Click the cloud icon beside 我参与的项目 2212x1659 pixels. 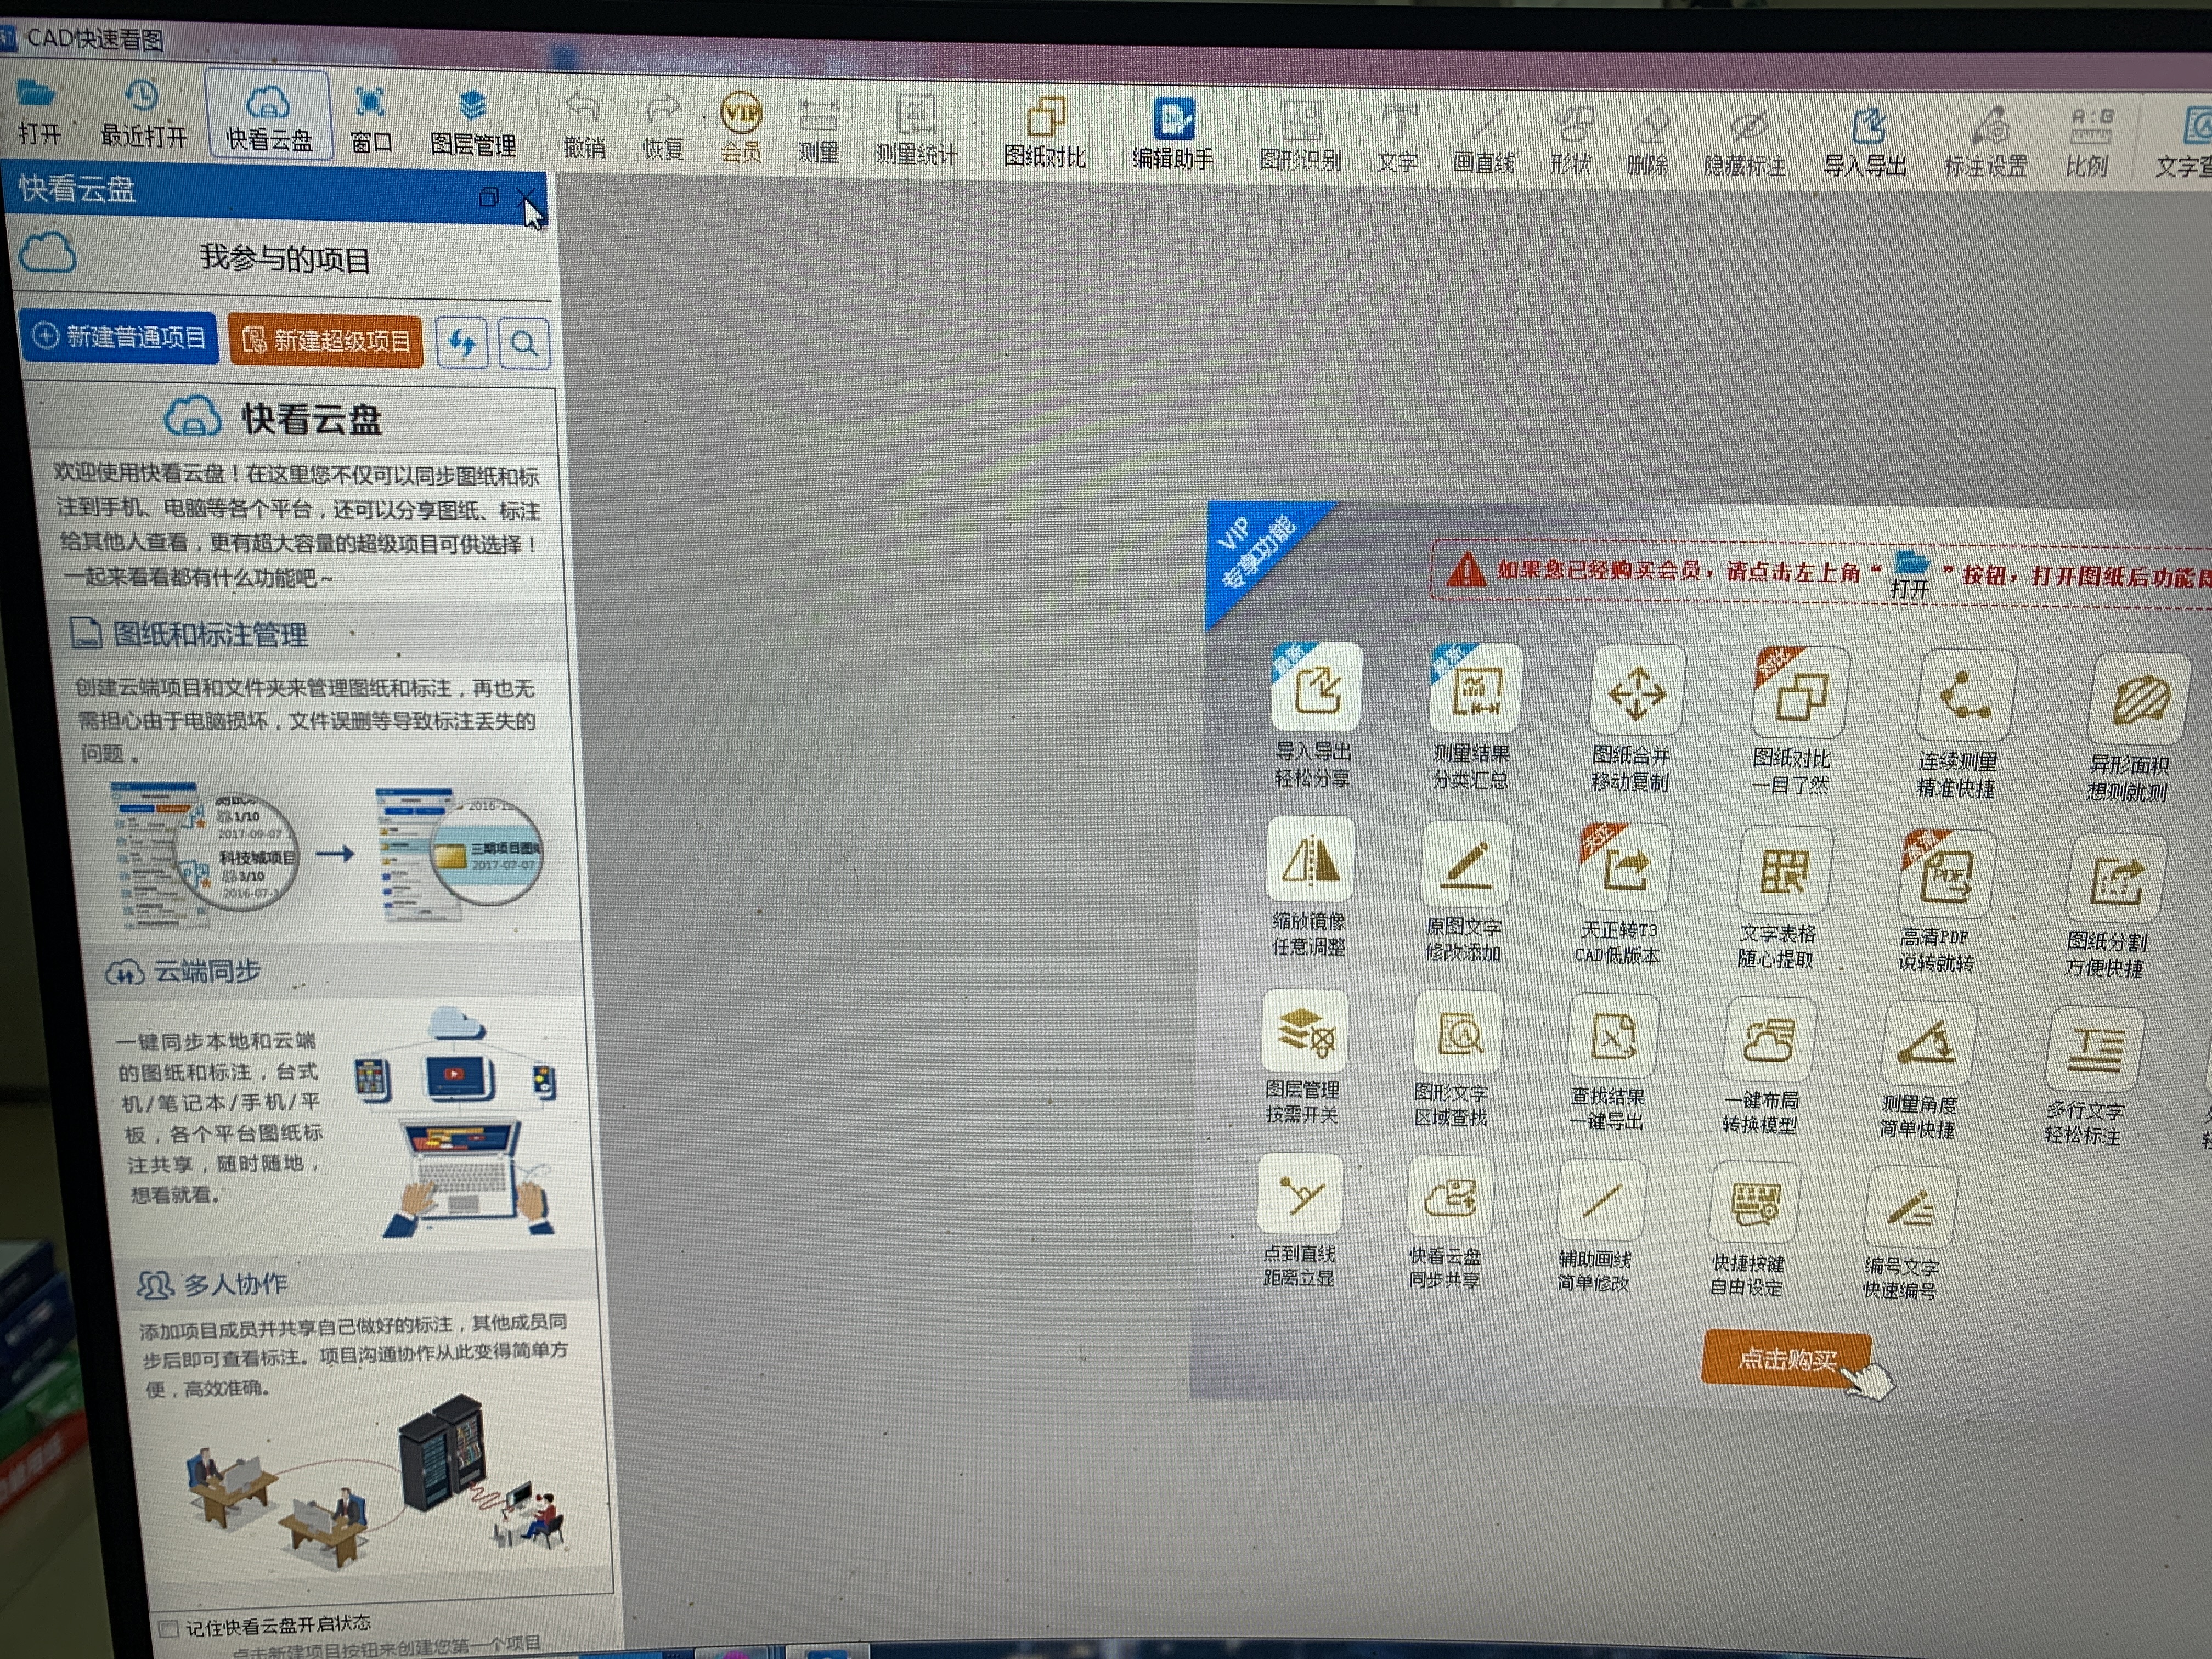click(x=47, y=252)
